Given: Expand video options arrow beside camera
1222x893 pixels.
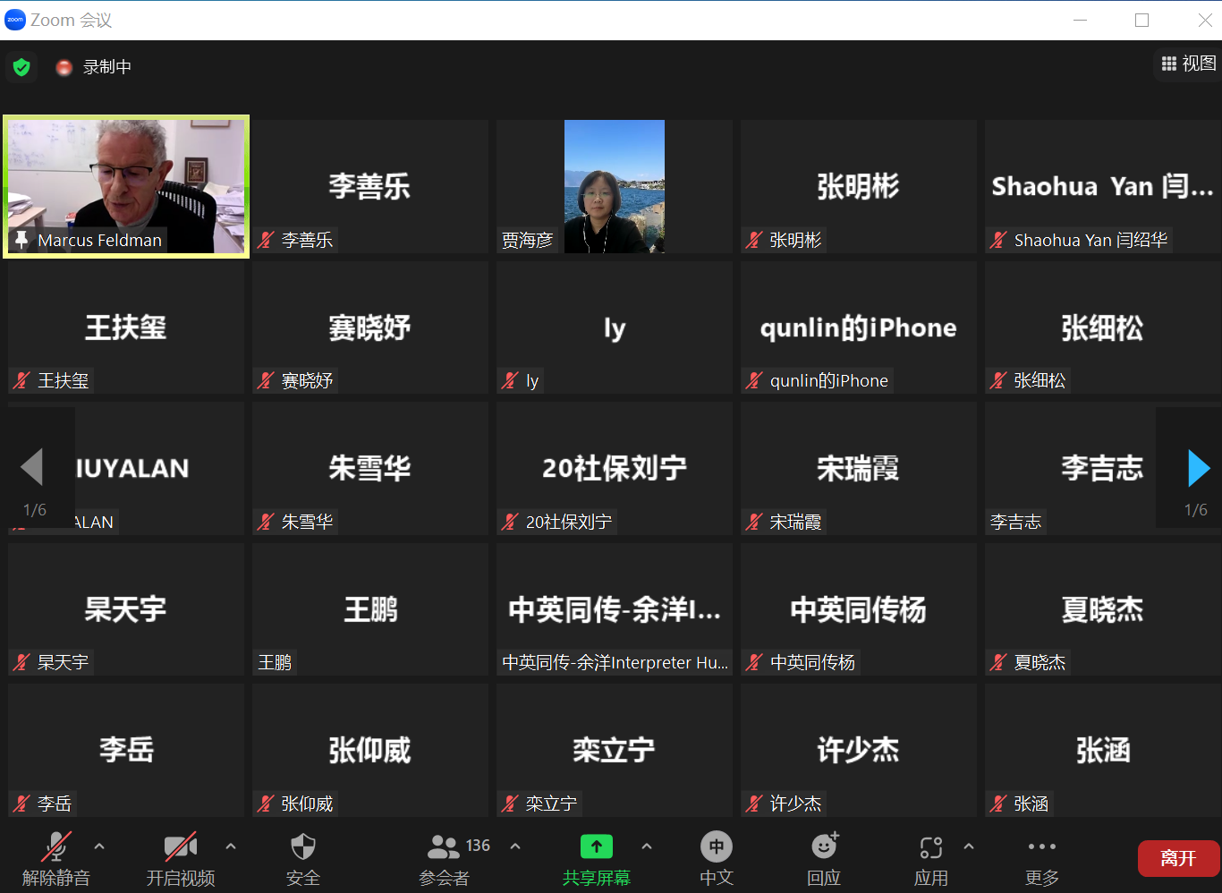Looking at the screenshot, I should 231,846.
